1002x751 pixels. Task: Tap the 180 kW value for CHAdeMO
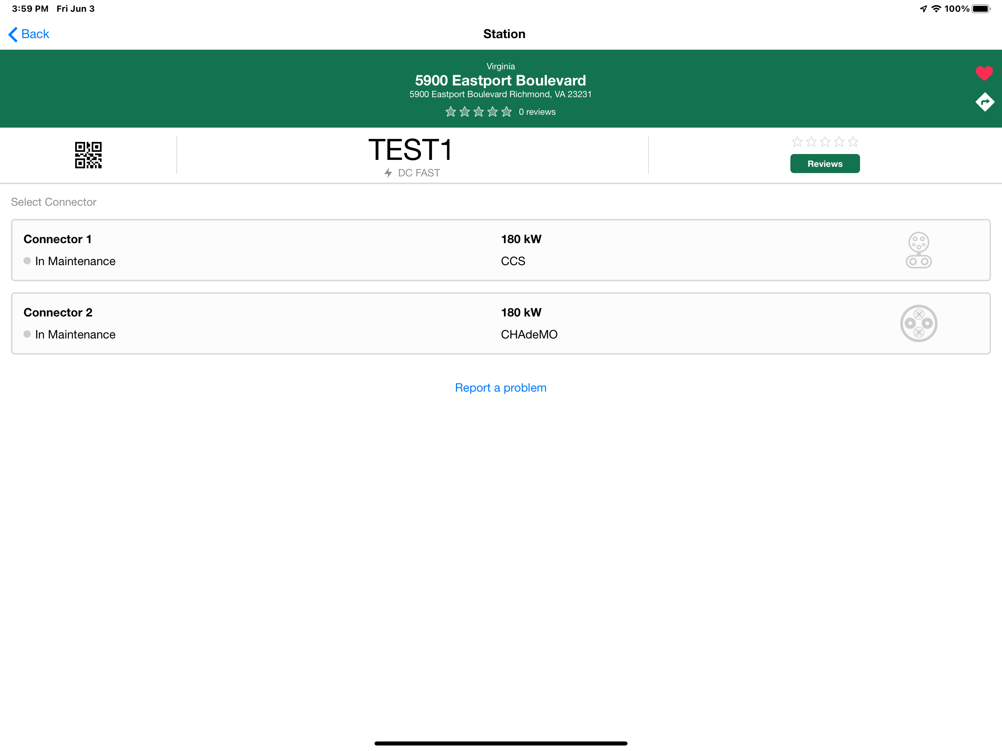coord(521,312)
